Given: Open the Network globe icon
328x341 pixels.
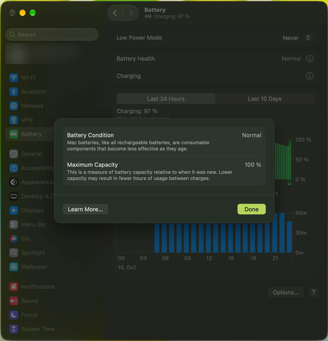Looking at the screenshot, I should (13, 106).
